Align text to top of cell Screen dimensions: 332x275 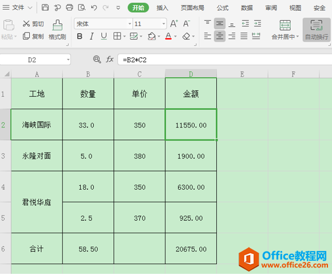pos(207,23)
